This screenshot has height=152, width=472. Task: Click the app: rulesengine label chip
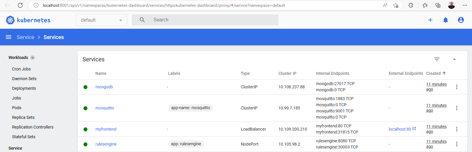(186, 144)
